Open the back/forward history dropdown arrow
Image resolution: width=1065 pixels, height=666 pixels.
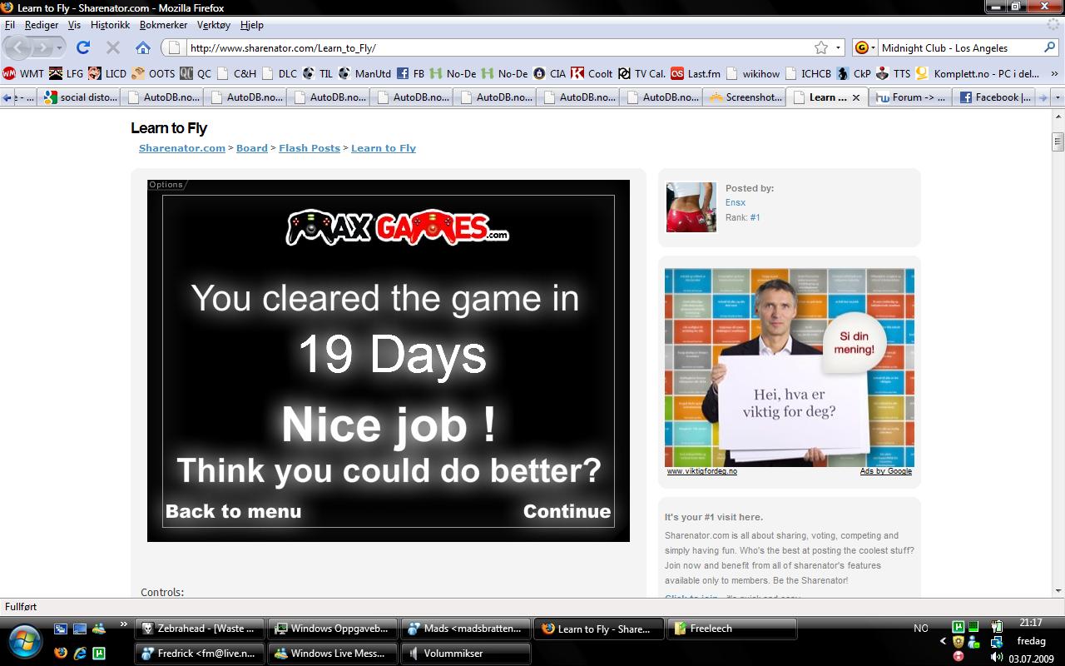[x=59, y=48]
